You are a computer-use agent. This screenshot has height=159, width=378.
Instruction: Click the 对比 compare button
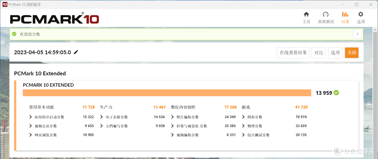319,53
